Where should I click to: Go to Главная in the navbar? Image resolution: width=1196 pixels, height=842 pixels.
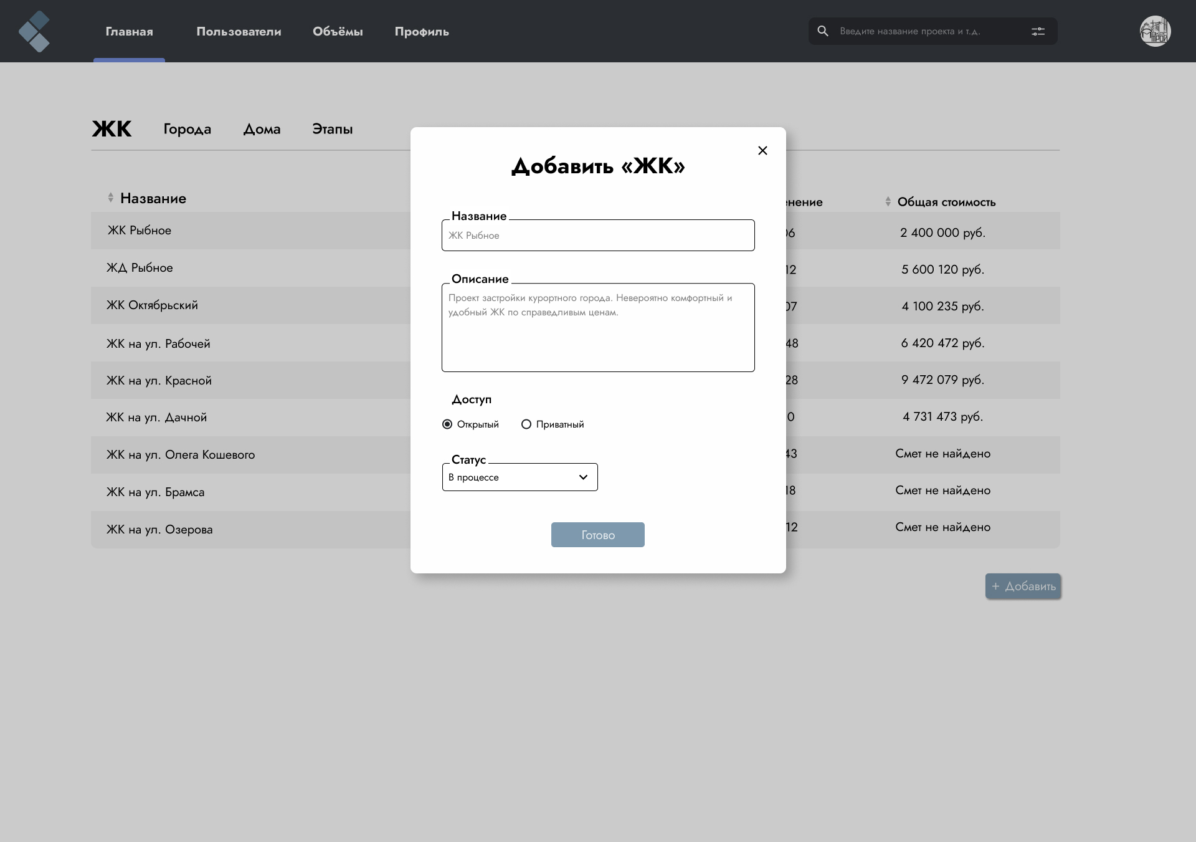pyautogui.click(x=129, y=31)
